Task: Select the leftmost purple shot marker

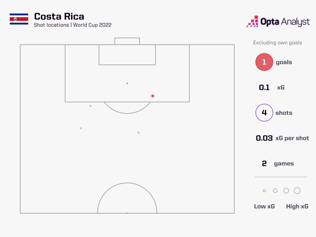Action: tap(81, 128)
